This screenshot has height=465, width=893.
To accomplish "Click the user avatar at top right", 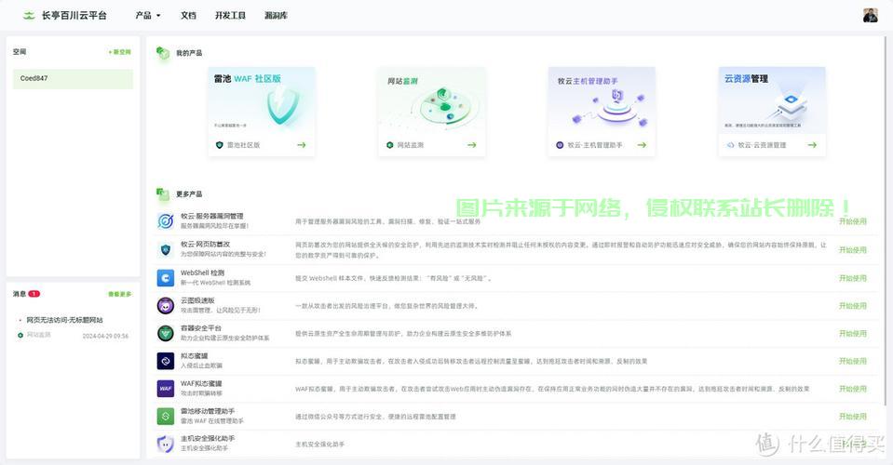I will pyautogui.click(x=871, y=16).
